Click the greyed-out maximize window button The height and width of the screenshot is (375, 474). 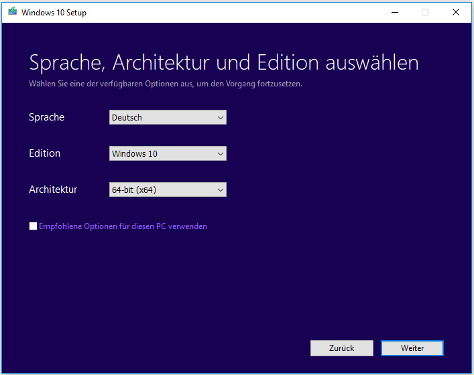pos(424,12)
